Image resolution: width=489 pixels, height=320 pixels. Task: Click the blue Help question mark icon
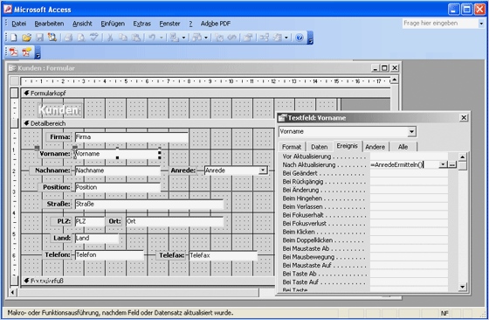300,38
